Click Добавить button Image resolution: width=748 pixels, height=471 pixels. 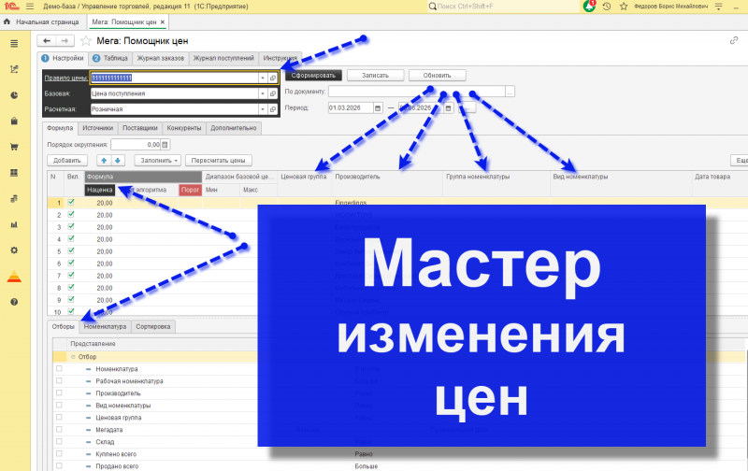[x=67, y=161]
